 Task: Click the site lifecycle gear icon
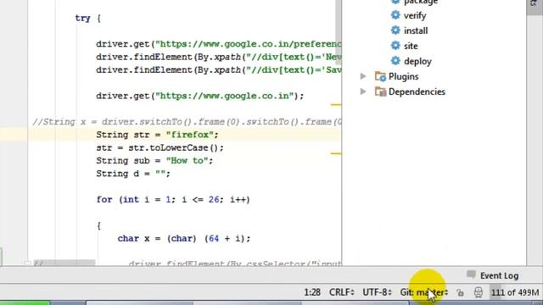395,45
